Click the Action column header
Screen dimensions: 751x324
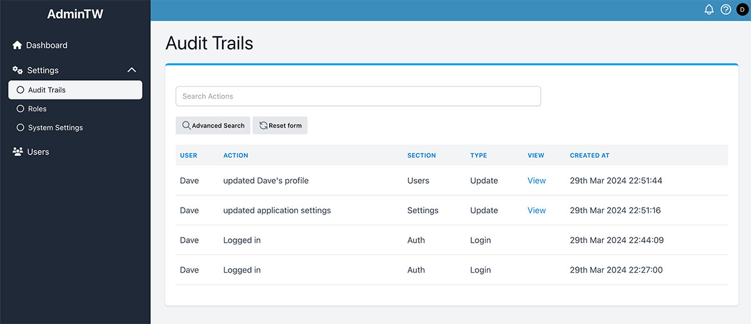[235, 156]
